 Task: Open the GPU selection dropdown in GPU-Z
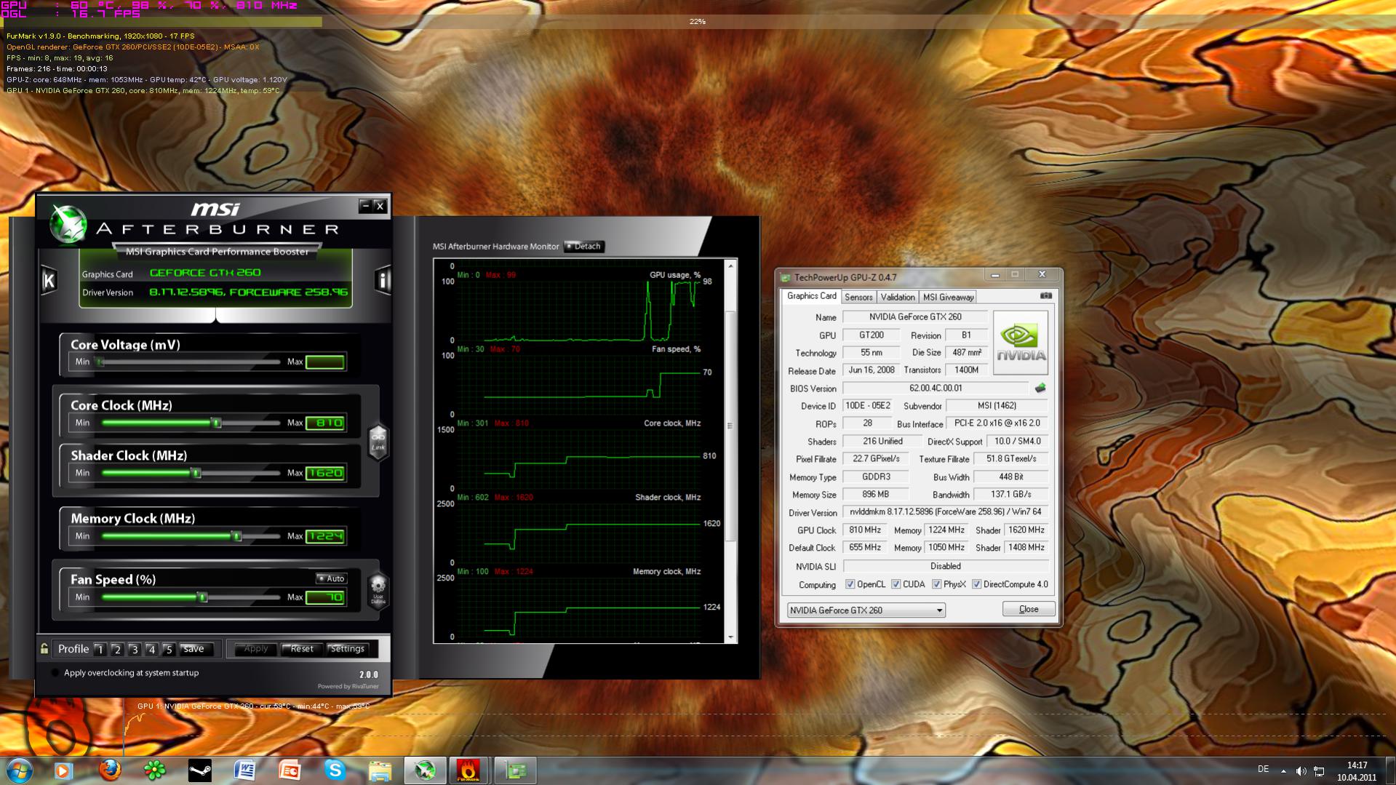click(x=866, y=610)
